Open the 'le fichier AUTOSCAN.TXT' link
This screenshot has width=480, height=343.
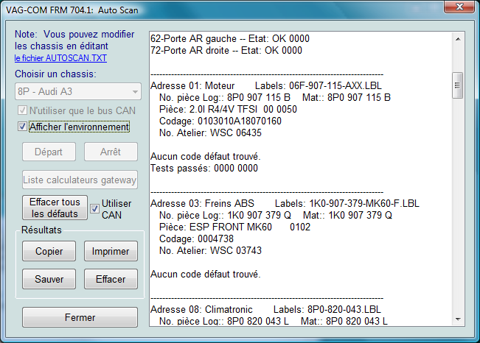60,58
